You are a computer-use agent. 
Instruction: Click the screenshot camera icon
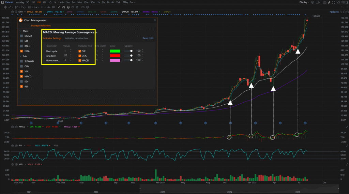[325, 2]
